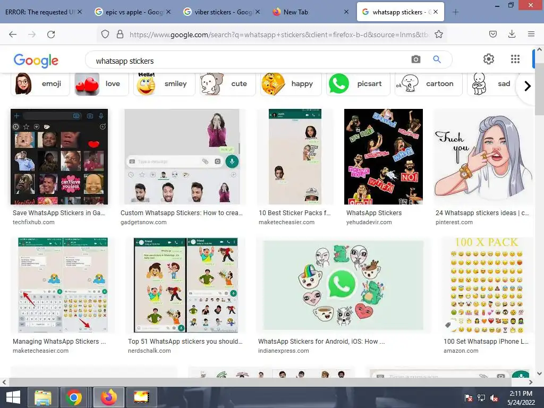The image size is (544, 408).
Task: Open 'WhatsApp Stickers for Android, iOS' link
Action: coord(321,342)
